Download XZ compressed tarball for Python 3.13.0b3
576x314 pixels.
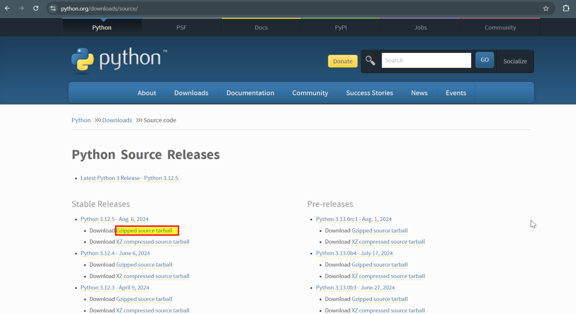388,310
